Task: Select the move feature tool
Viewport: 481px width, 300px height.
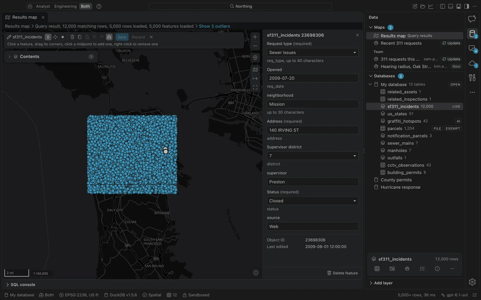Action: (55, 37)
